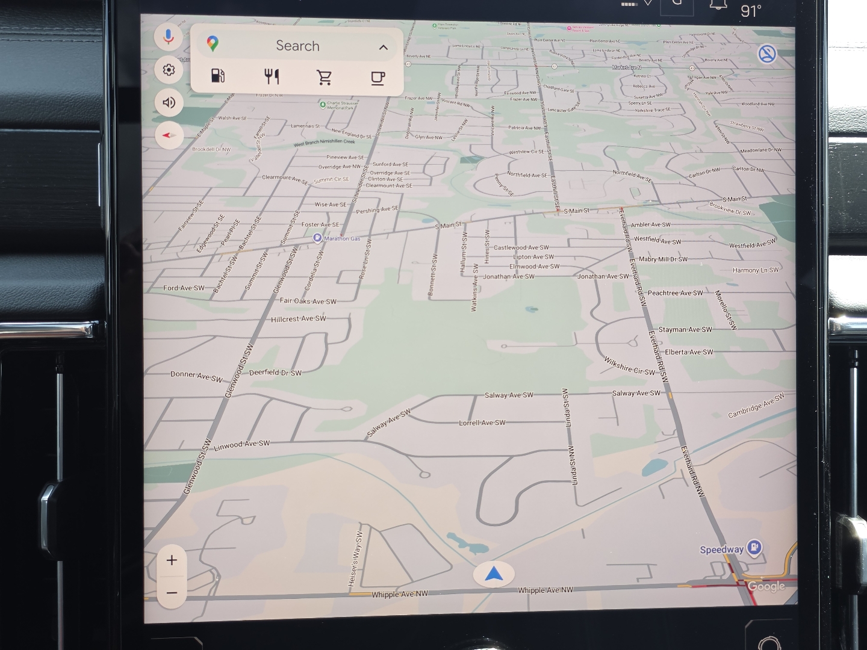Toggle the navigation sound volume button
Viewport: 867px width, 650px height.
[169, 102]
